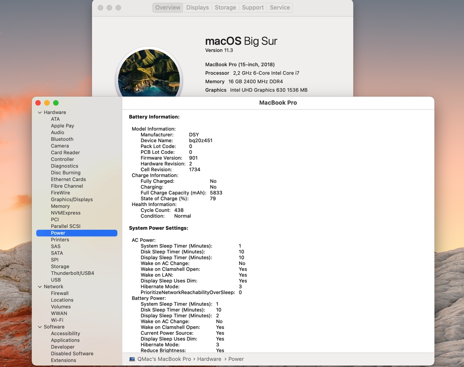Image resolution: width=464 pixels, height=367 pixels.
Task: Collapse the Network section disclosure triangle
Action: point(40,287)
